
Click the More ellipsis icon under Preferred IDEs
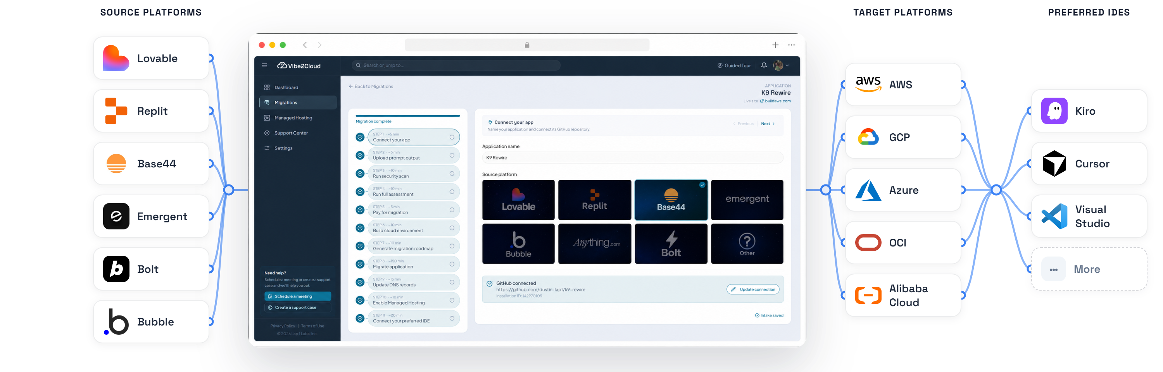1054,270
